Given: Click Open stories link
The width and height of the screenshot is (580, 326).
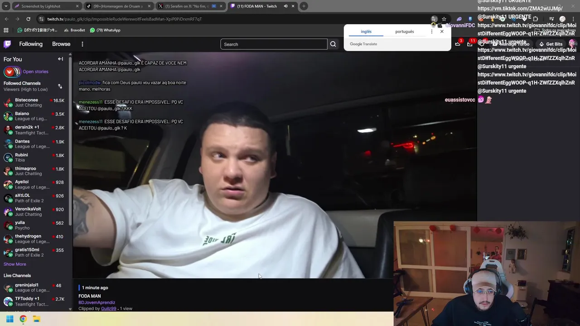Looking at the screenshot, I should tap(35, 72).
